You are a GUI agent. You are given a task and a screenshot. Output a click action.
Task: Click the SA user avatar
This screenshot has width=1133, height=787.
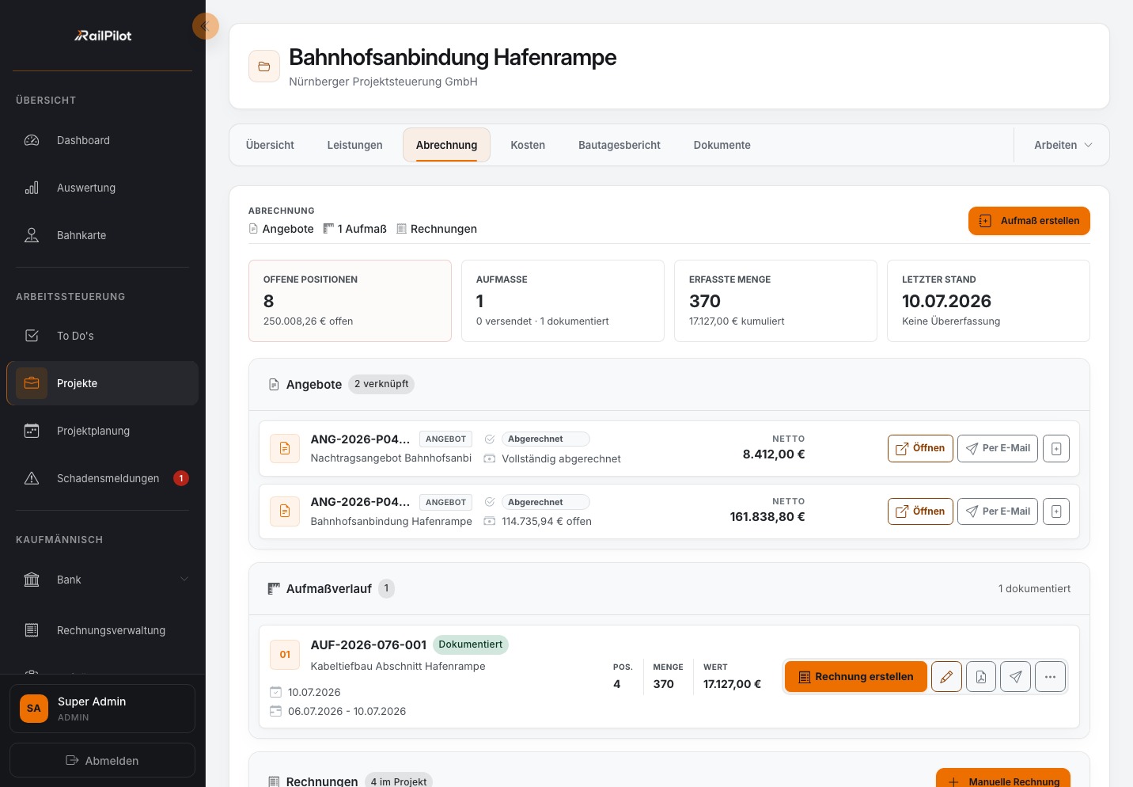point(34,709)
